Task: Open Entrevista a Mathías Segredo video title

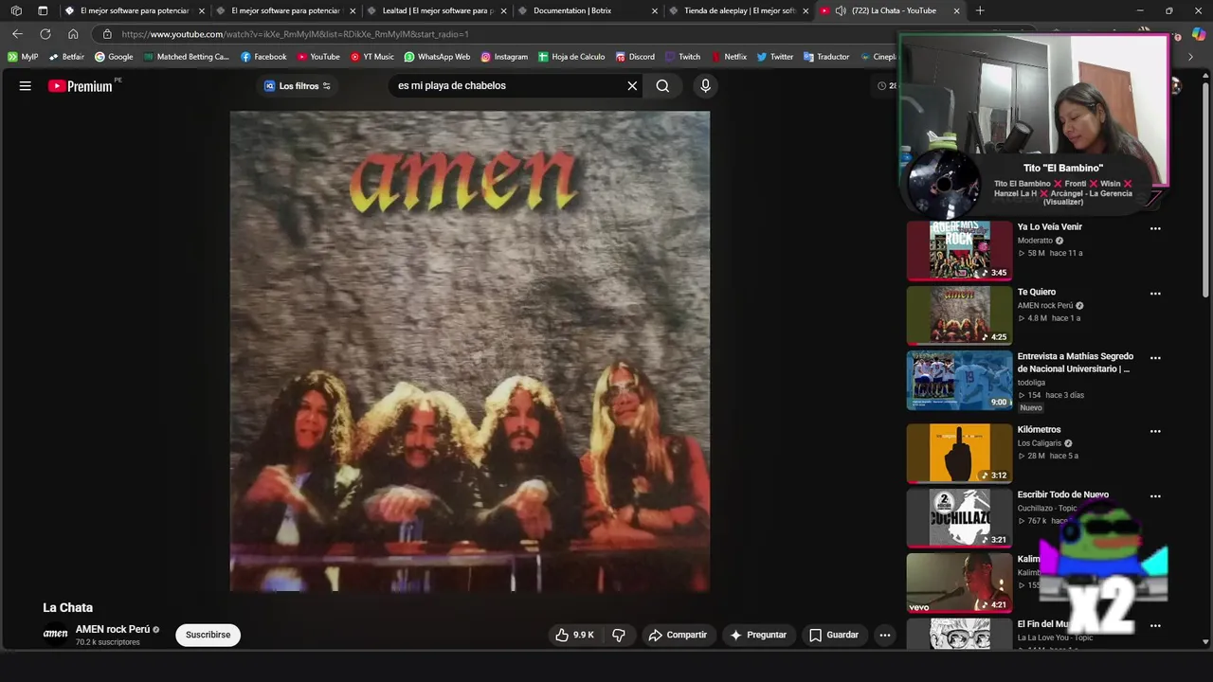Action: point(1075,363)
